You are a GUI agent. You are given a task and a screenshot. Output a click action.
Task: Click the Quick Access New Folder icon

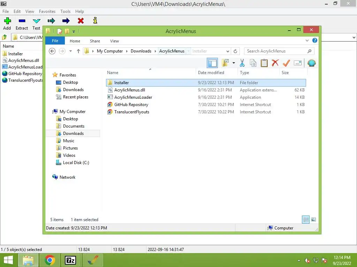(x=67, y=31)
